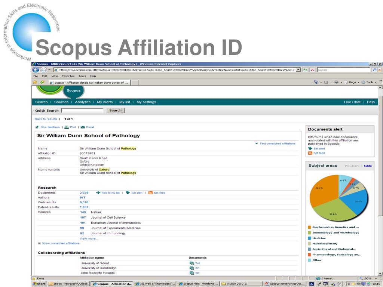Click the Give feedback pencil icon

(x=37, y=127)
